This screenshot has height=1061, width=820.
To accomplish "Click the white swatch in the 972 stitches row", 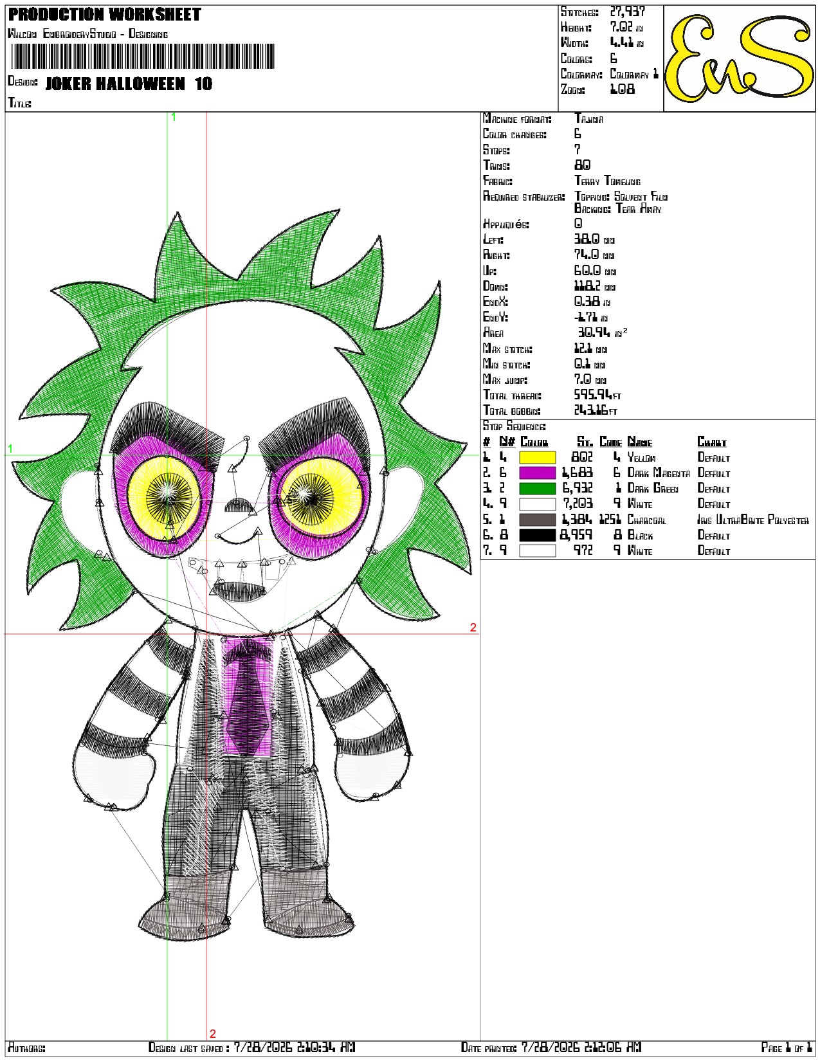I will 537,550.
